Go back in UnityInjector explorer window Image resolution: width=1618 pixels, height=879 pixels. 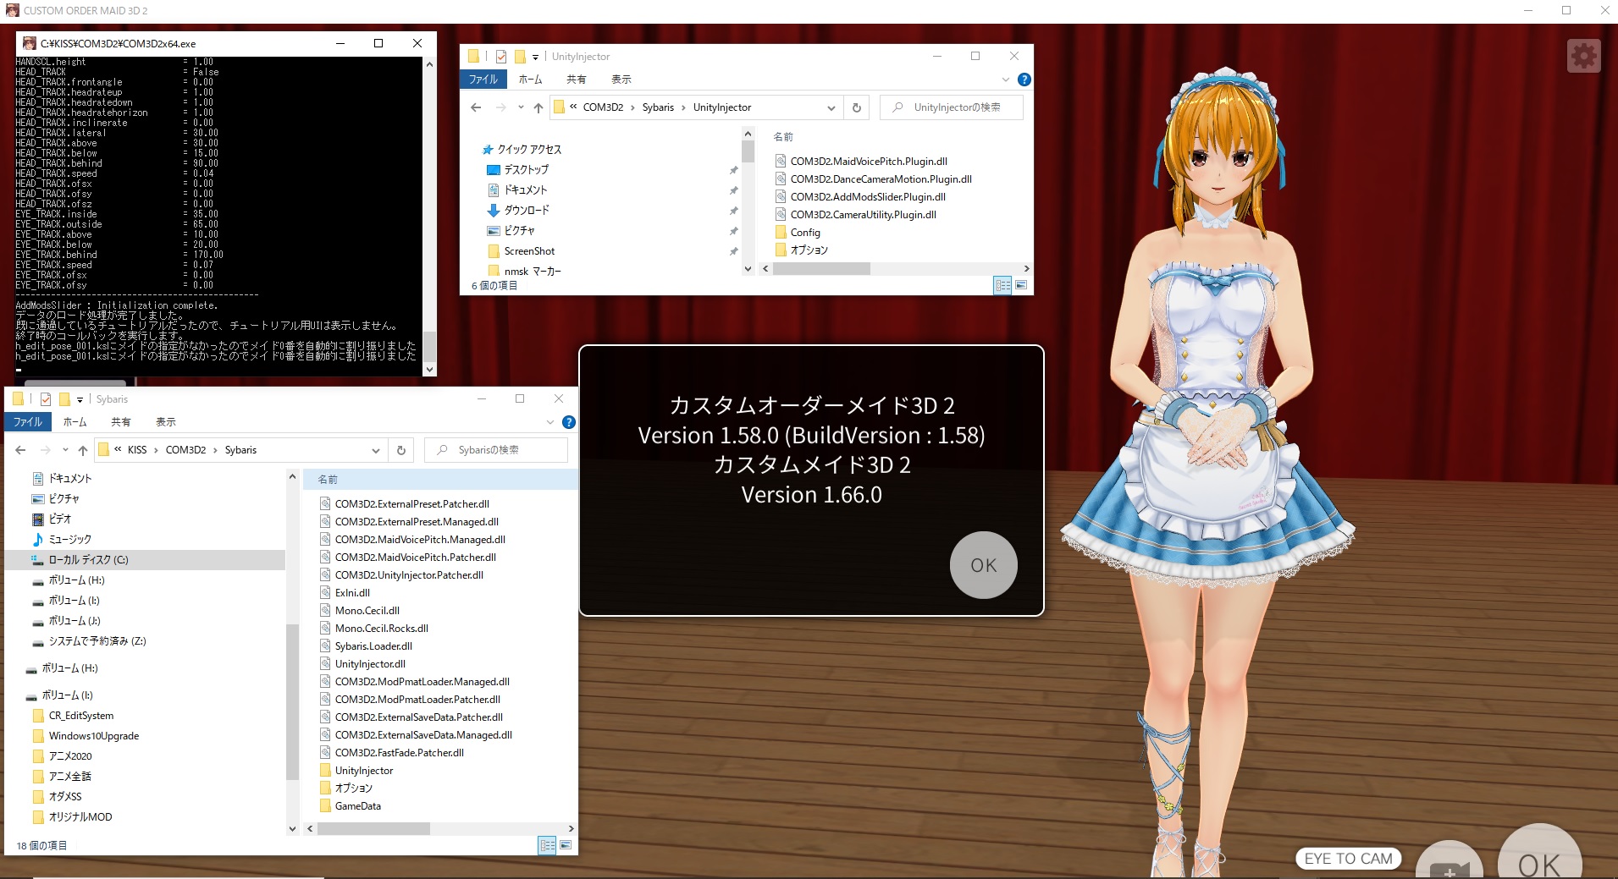point(476,107)
